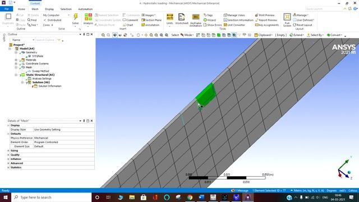The width and height of the screenshot is (359, 202).
Task: Expand the Quality section in Details
Action: 8,155
